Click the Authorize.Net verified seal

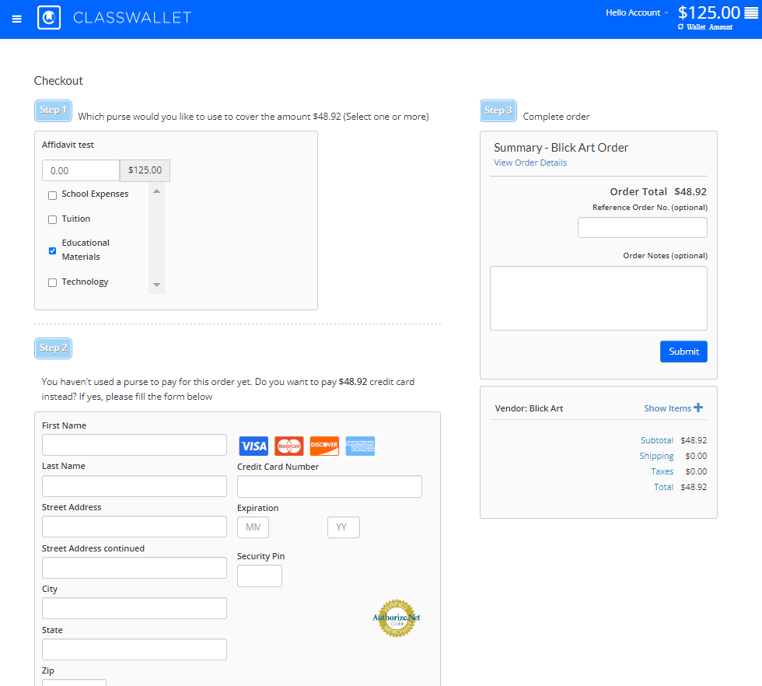(x=397, y=618)
